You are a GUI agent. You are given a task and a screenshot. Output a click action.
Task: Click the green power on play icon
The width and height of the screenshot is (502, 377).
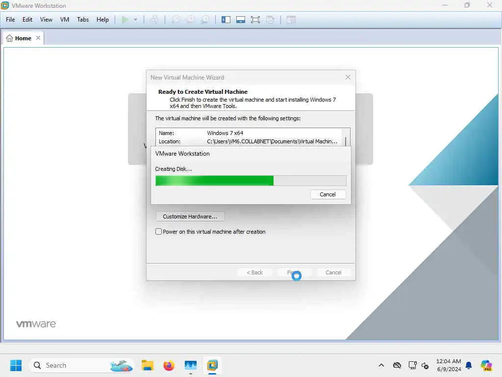tap(125, 20)
